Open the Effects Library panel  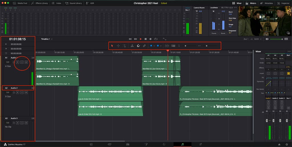click(x=39, y=3)
